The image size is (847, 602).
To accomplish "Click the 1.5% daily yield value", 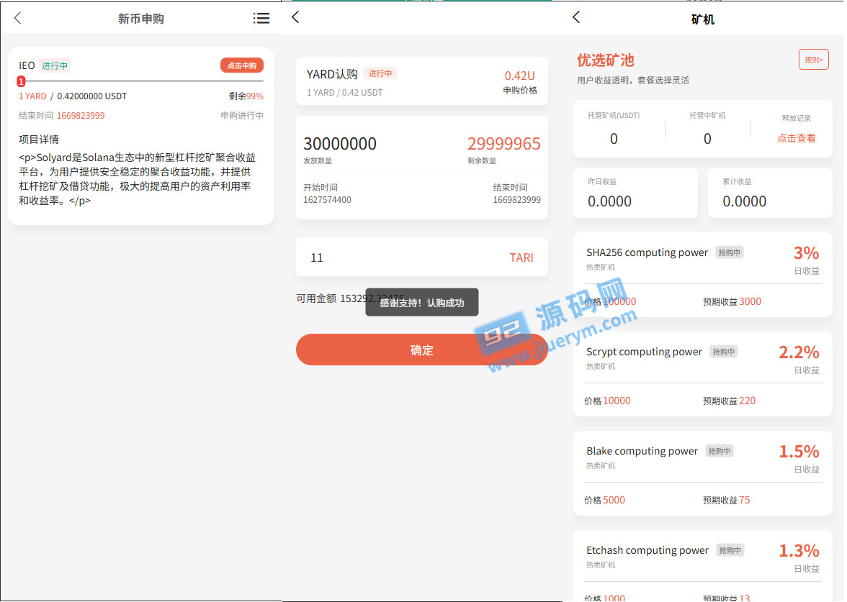I will 799,451.
